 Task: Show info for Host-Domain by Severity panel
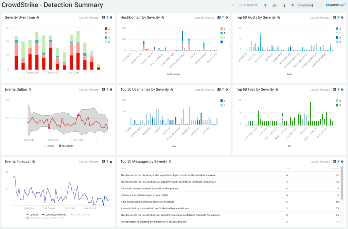(227, 18)
